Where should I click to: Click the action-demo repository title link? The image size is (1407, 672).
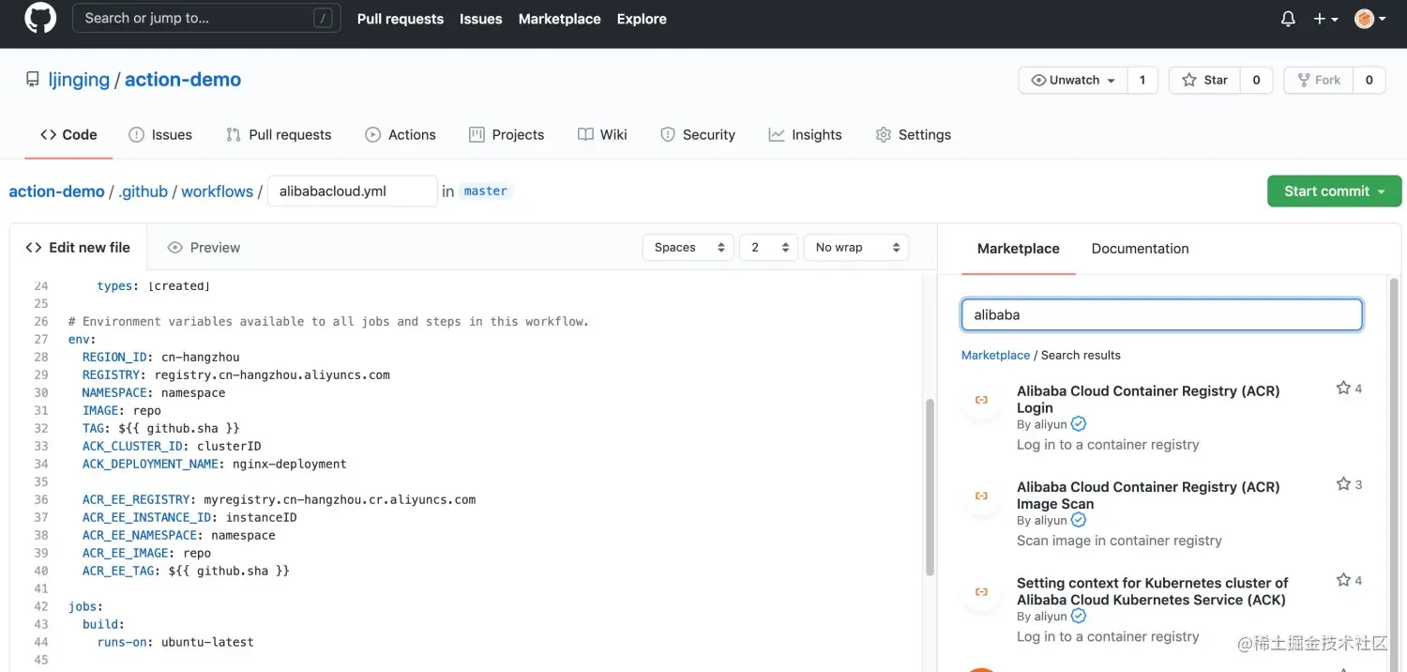[x=183, y=80]
